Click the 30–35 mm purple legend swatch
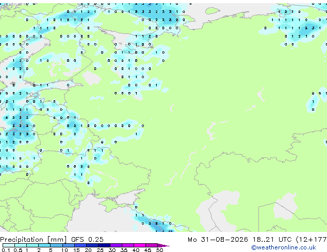 tap(116, 245)
